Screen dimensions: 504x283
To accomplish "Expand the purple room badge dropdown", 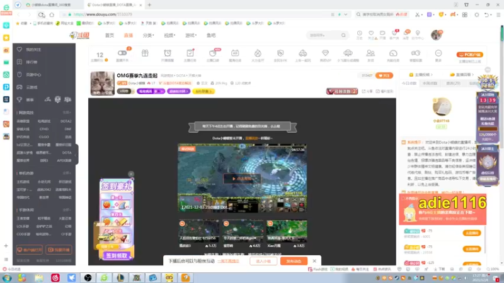I will coord(151,91).
